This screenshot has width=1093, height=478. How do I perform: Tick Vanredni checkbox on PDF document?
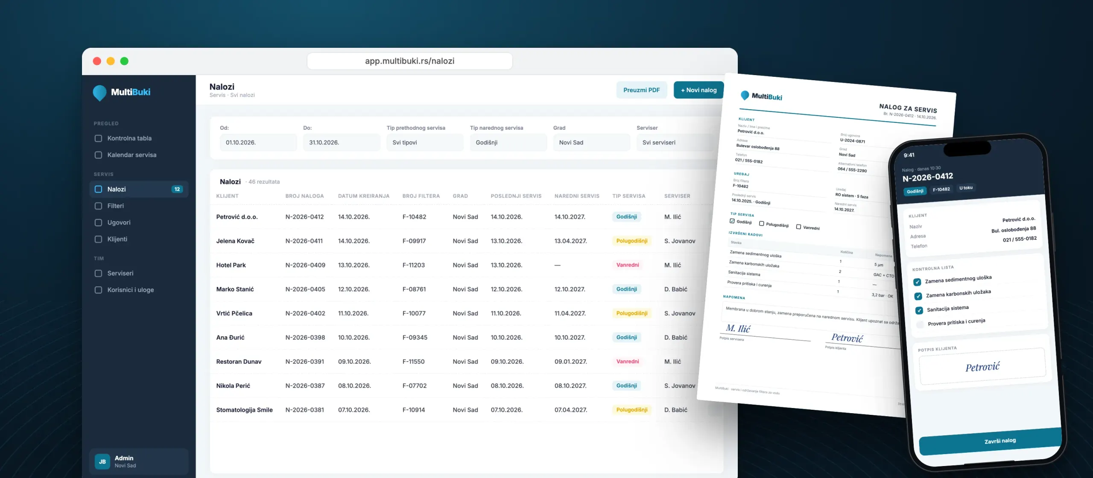point(798,227)
